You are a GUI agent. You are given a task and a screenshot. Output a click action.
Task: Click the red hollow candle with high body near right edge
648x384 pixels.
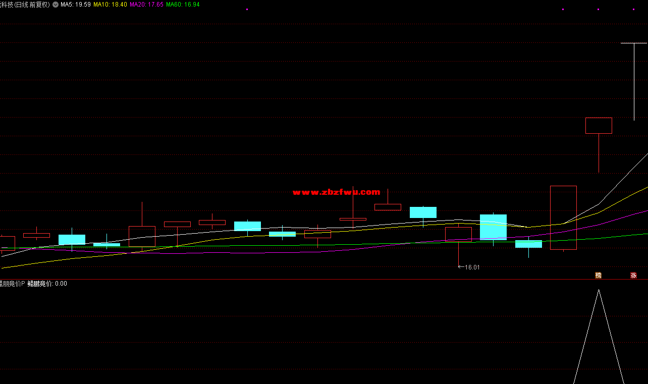click(599, 126)
